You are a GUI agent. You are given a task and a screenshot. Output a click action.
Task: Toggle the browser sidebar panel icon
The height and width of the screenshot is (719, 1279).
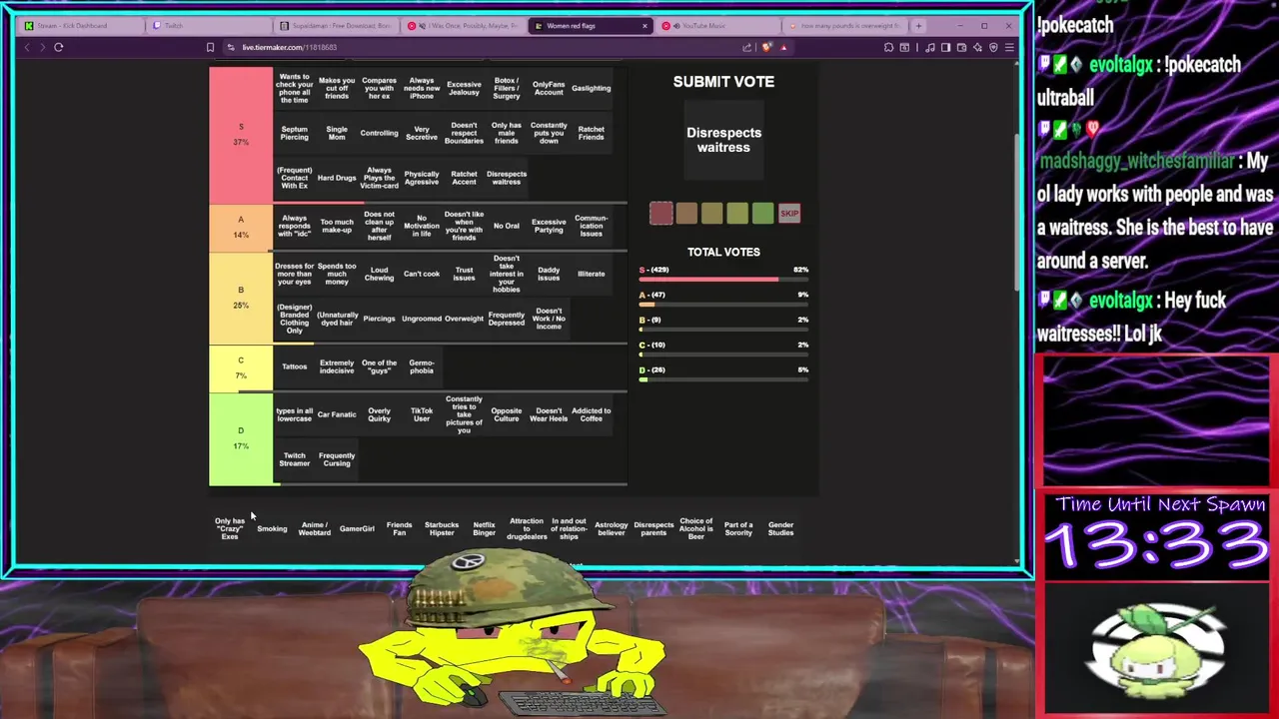point(945,47)
